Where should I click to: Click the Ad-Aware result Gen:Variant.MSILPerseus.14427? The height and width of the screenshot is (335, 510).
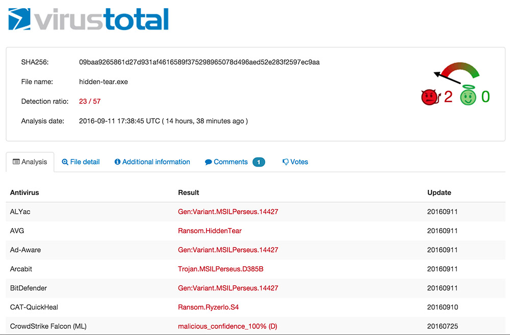(x=228, y=250)
